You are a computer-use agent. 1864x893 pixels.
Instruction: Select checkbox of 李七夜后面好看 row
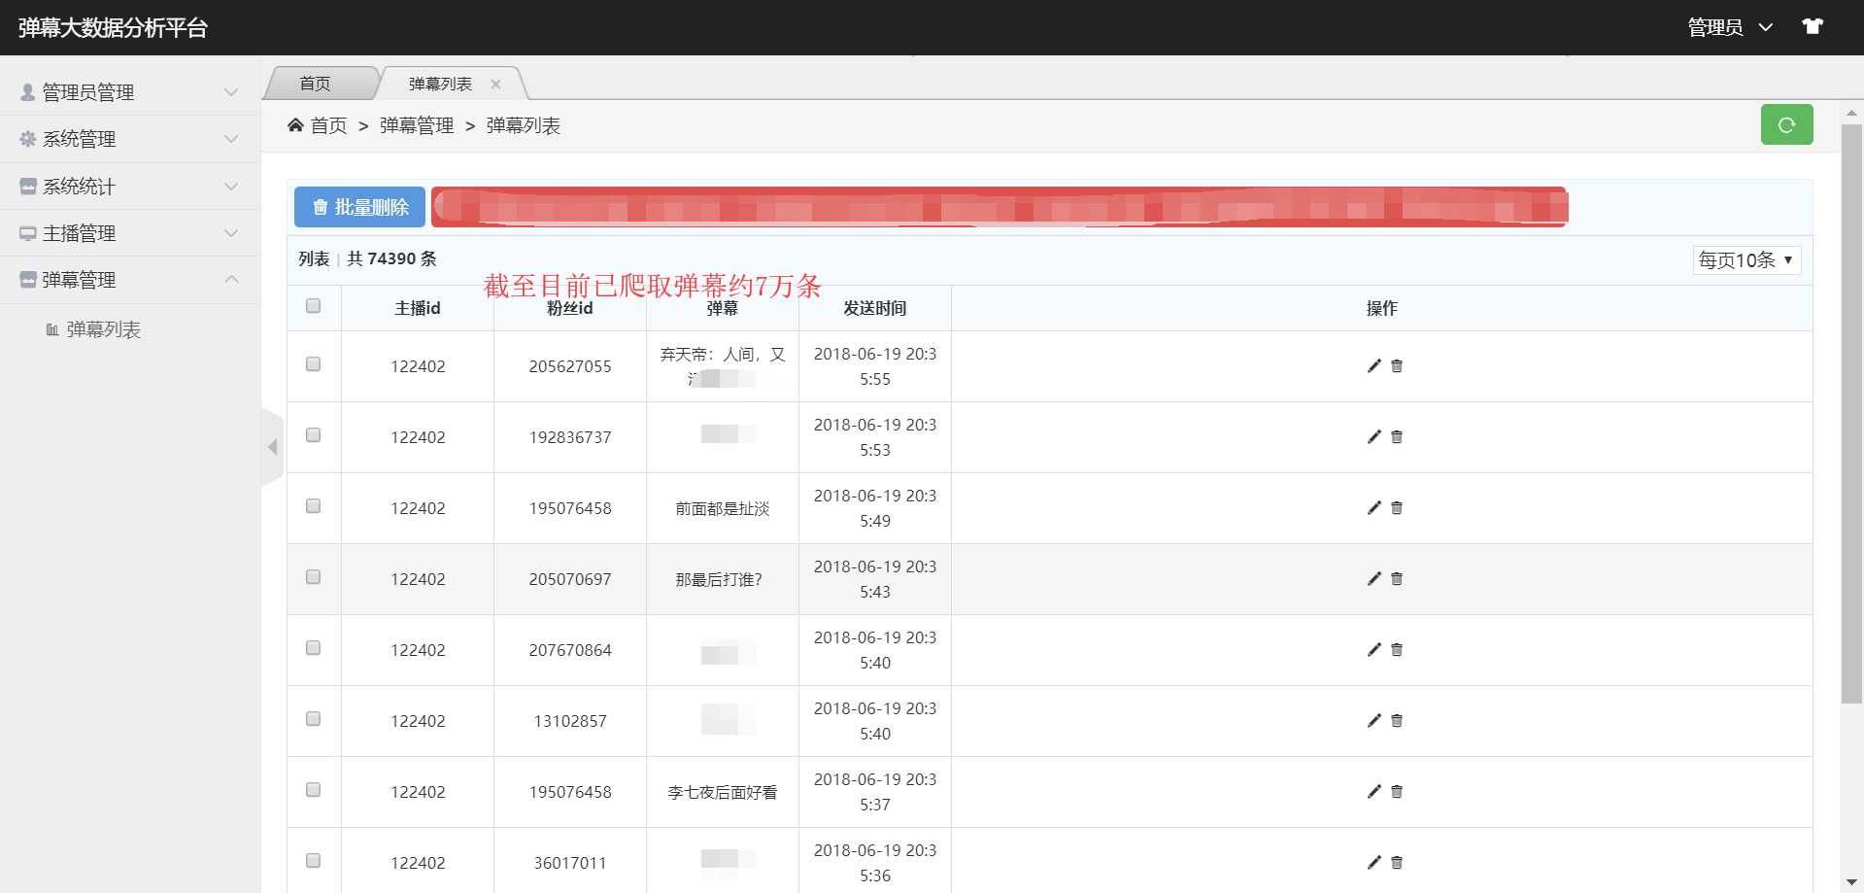(x=313, y=790)
